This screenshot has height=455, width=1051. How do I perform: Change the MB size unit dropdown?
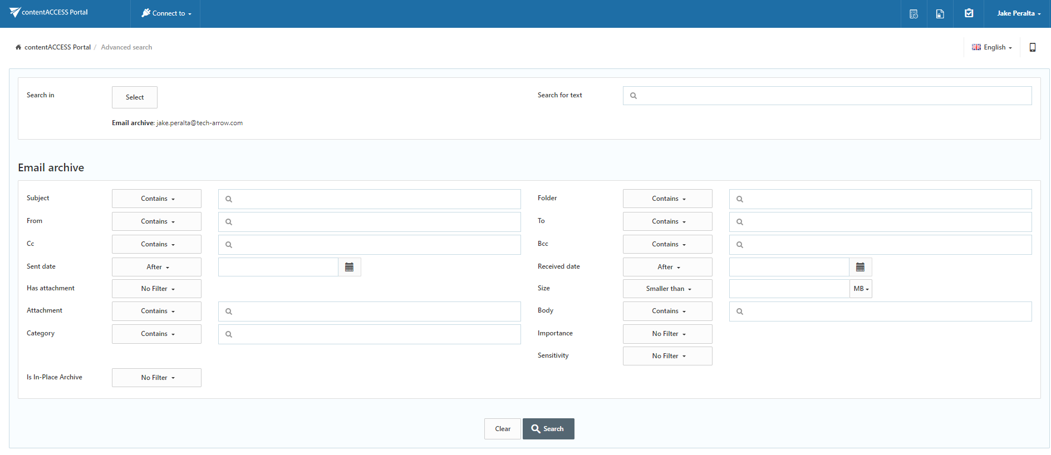coord(861,289)
